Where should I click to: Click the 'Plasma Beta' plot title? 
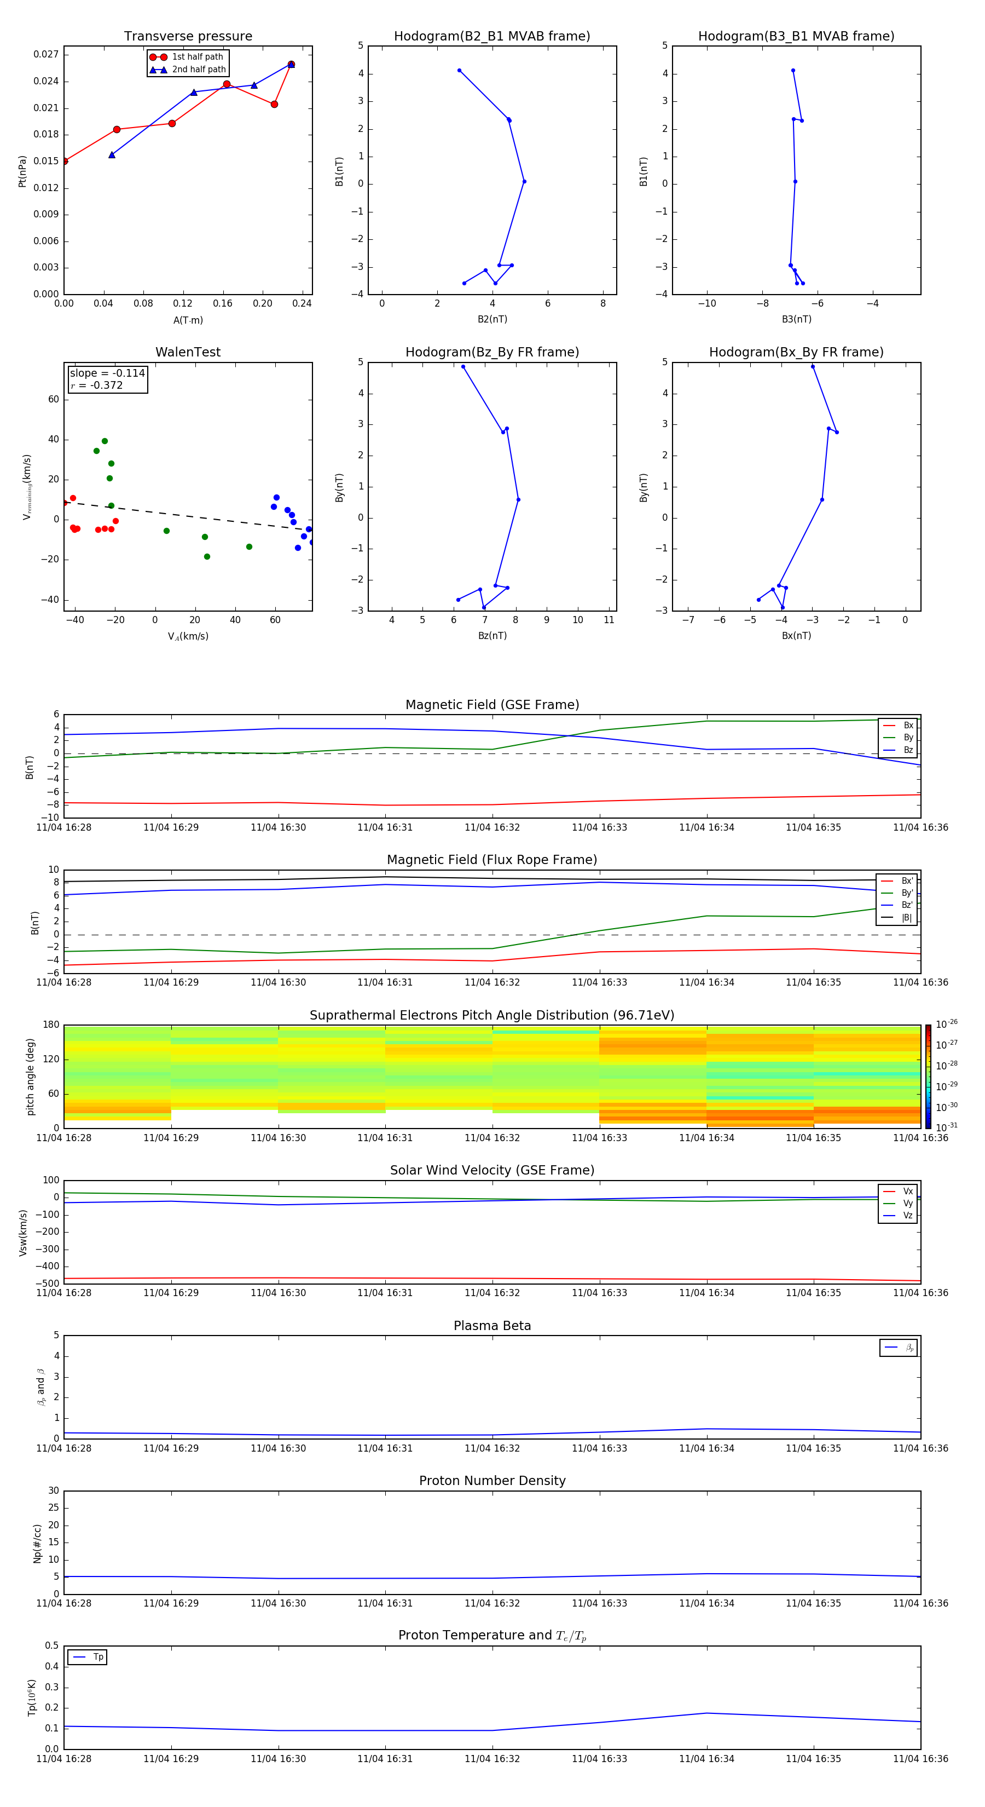492,1326
